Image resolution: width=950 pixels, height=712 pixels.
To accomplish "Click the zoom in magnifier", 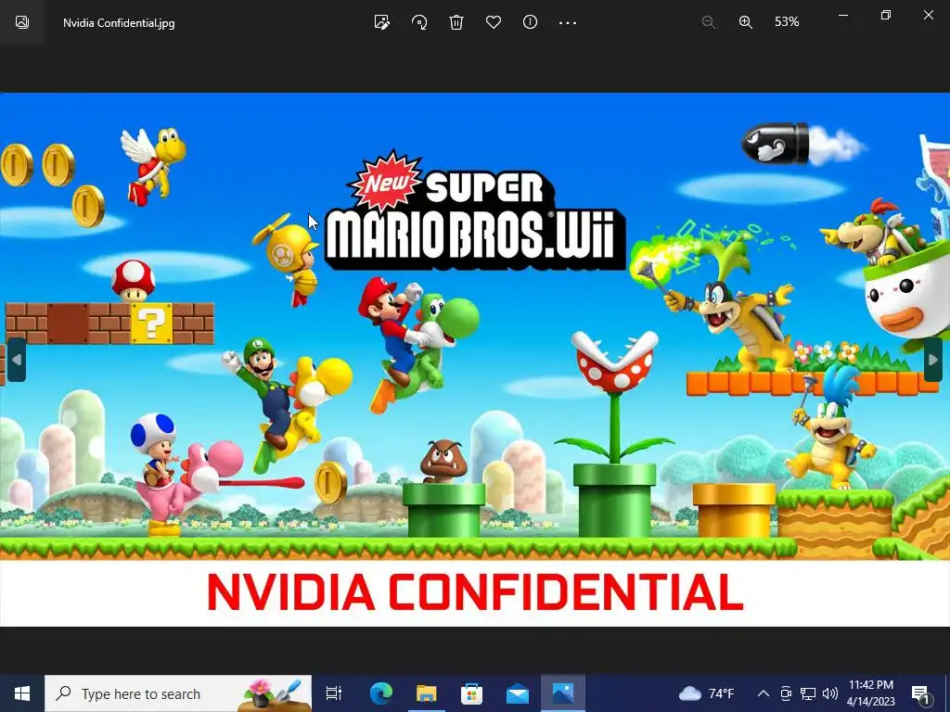I will (x=746, y=22).
